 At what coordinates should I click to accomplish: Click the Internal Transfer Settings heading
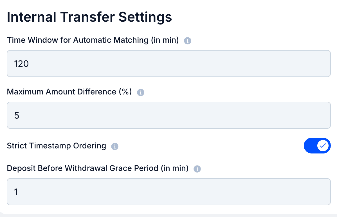89,17
